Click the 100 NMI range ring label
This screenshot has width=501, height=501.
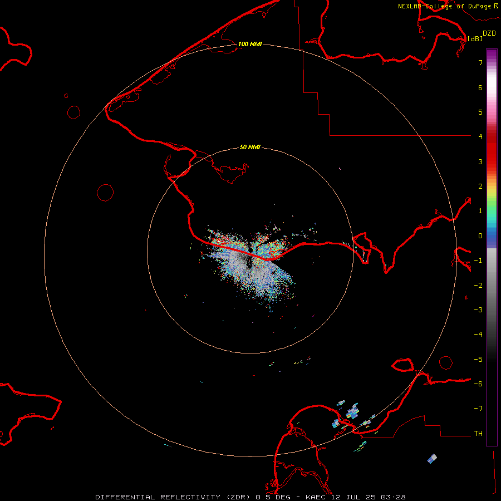coord(250,44)
